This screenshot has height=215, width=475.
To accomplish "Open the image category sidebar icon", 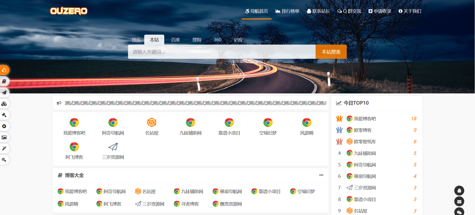I will (x=4, y=138).
